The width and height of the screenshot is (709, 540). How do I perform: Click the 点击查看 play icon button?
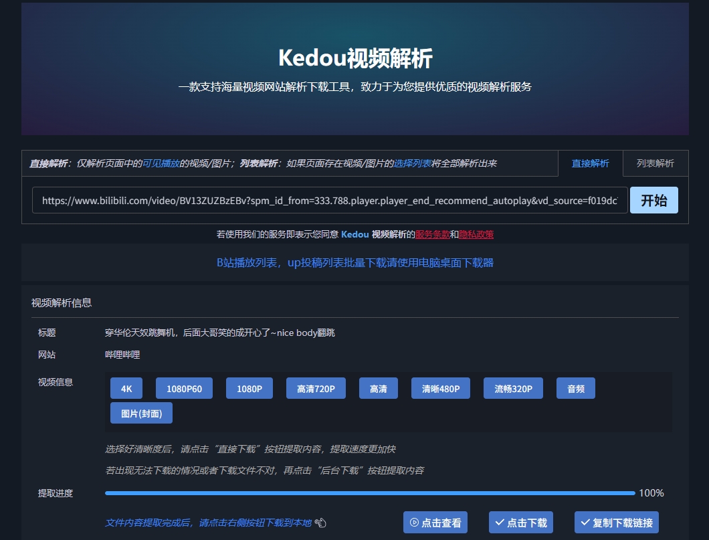click(x=435, y=523)
